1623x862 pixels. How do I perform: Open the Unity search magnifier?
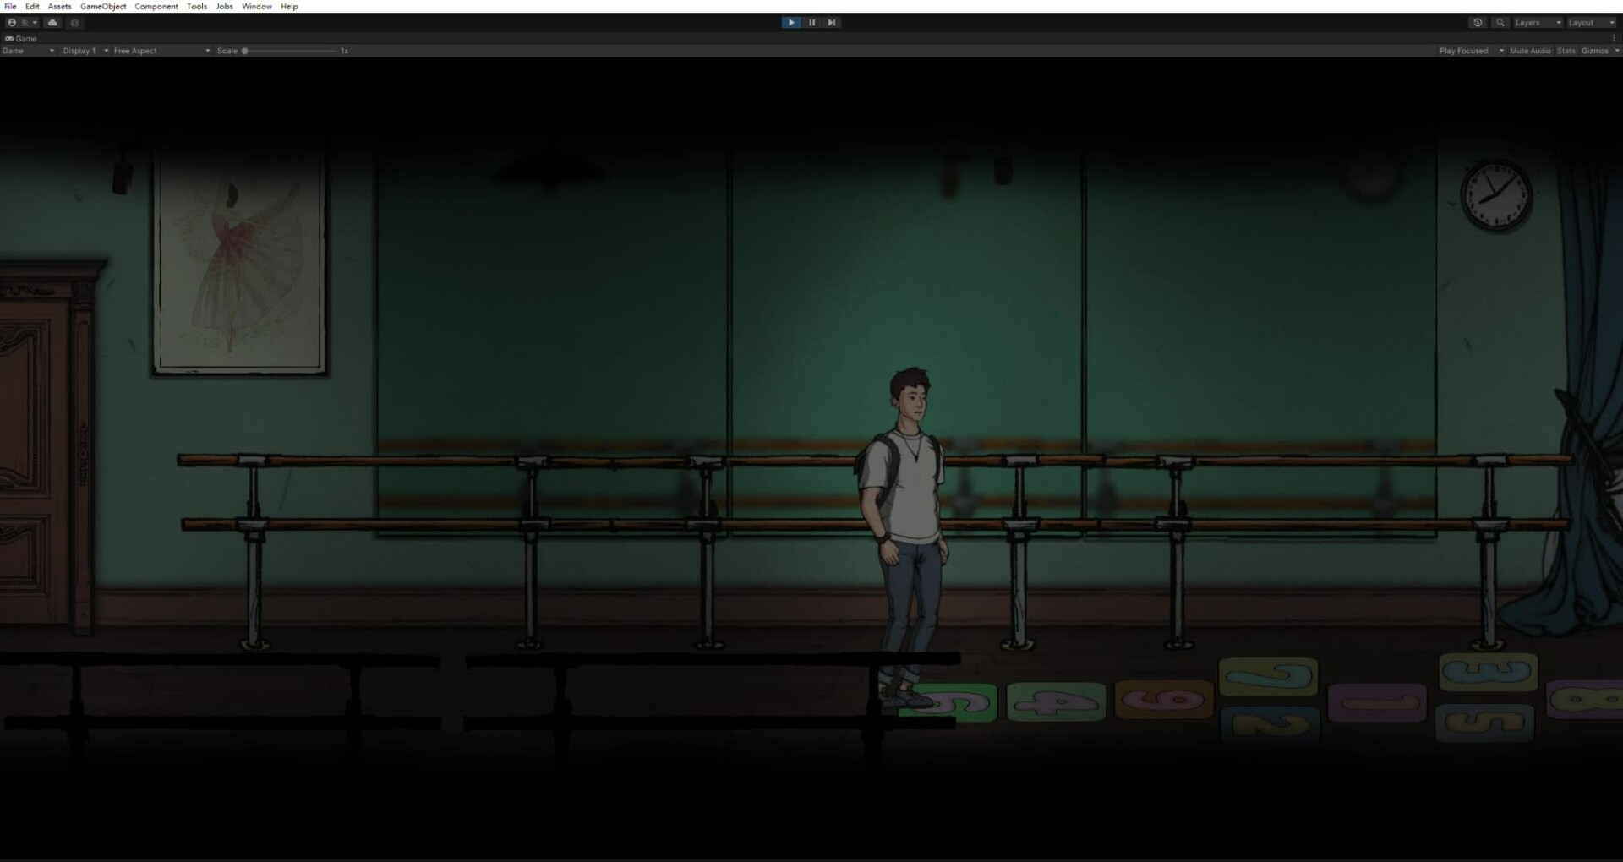pos(1500,23)
